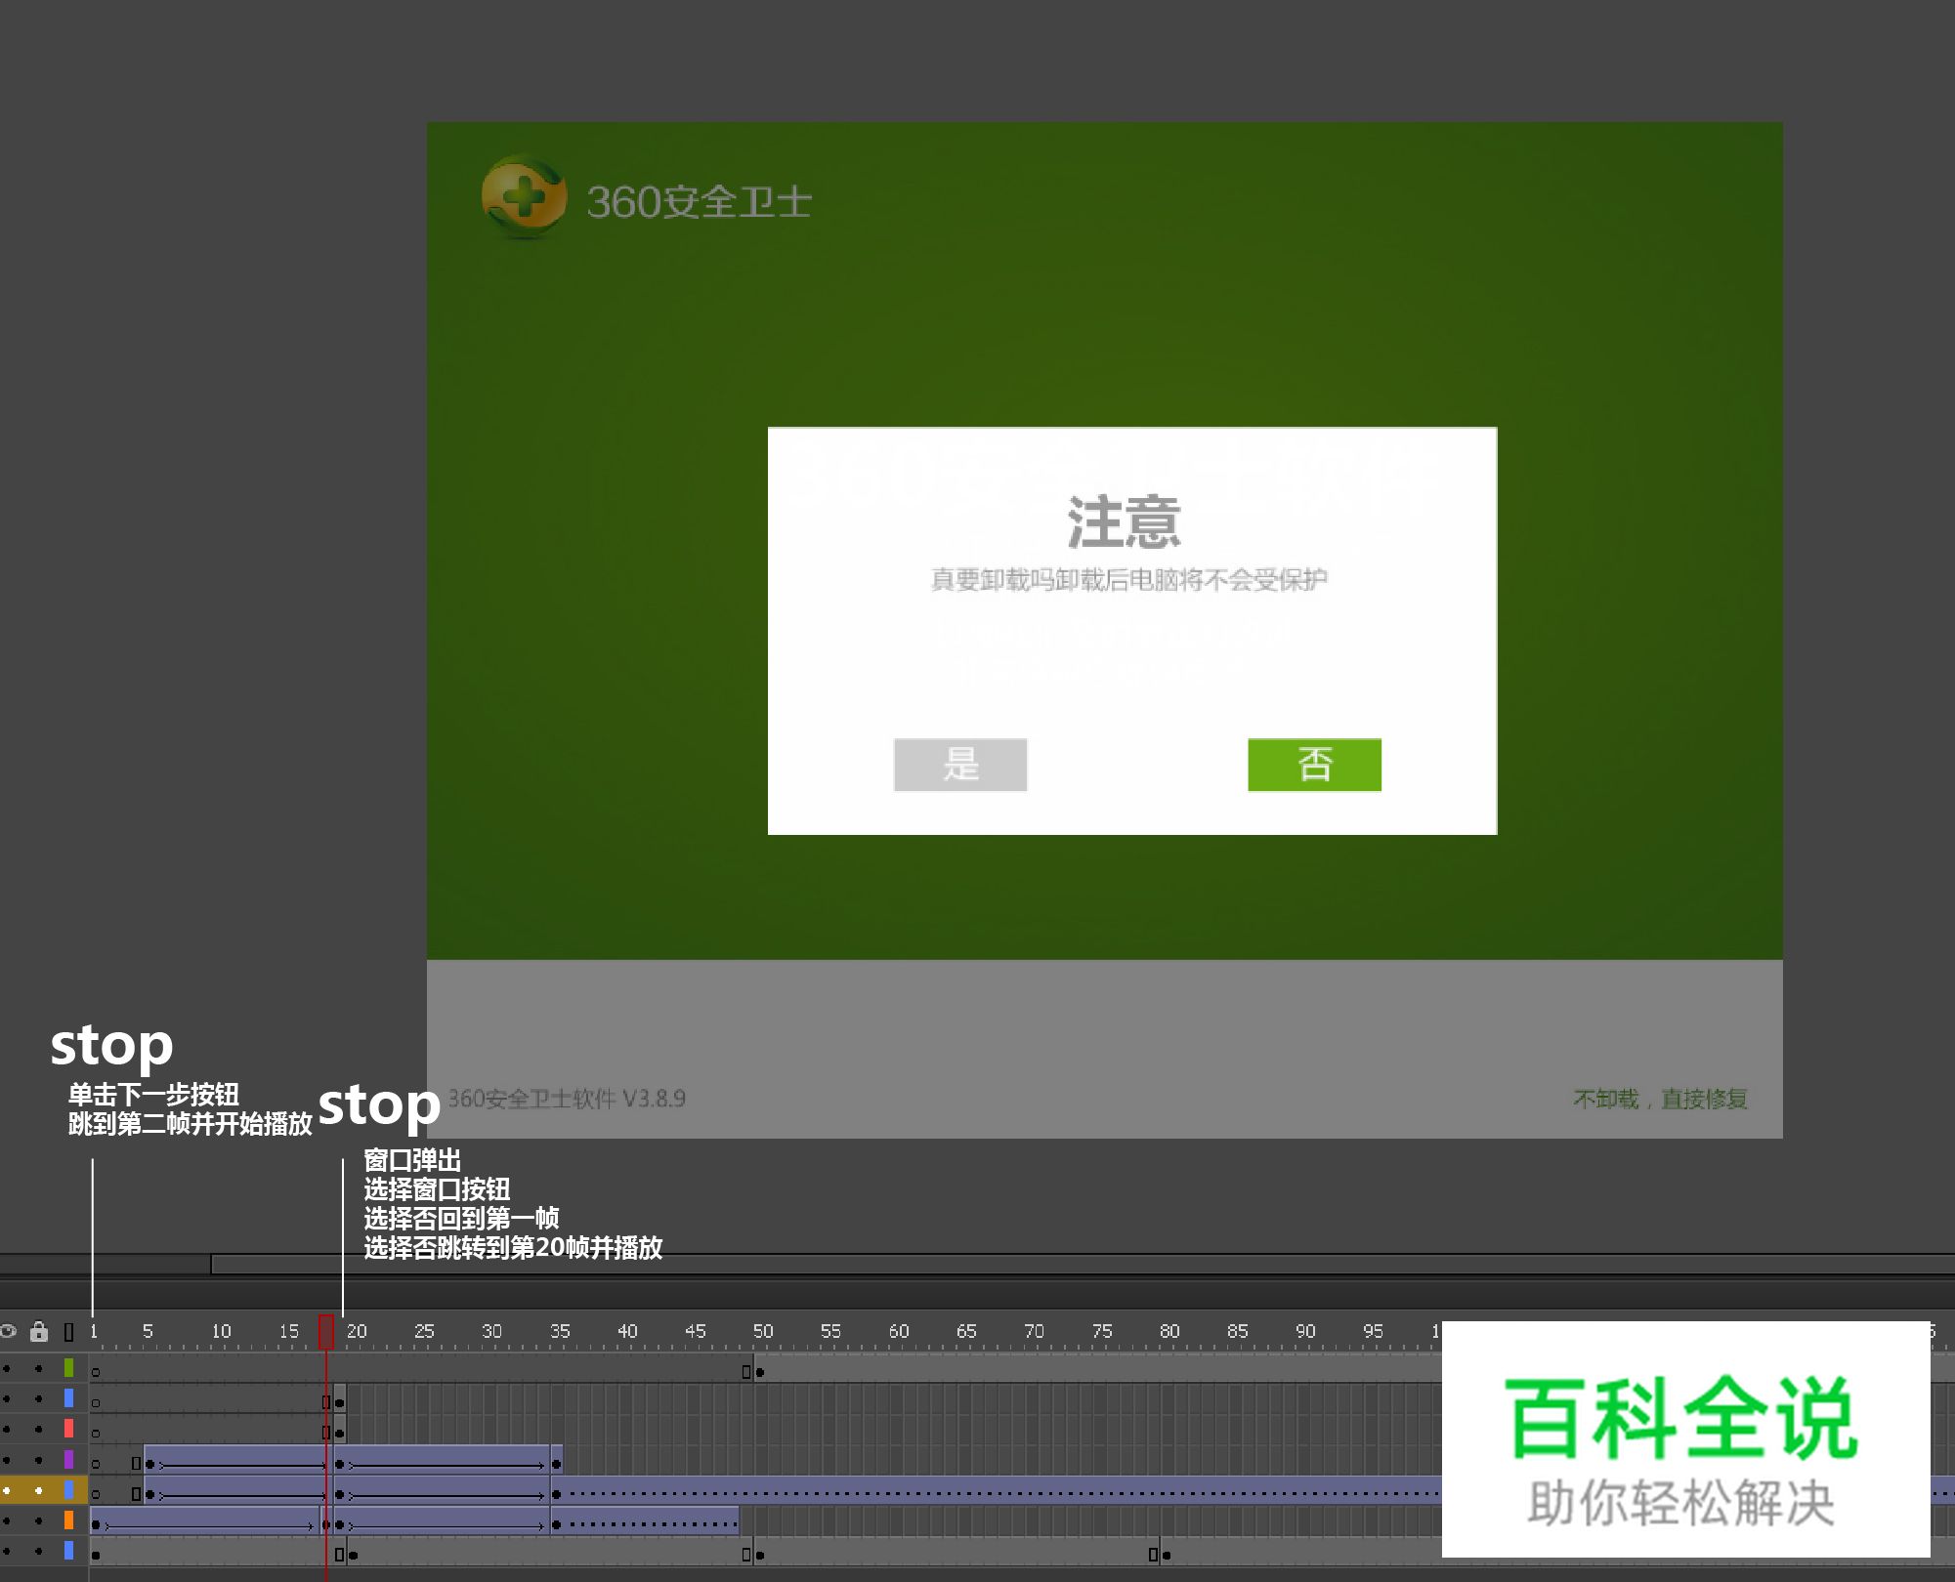This screenshot has height=1582, width=1955.
Task: Click the empty keyframe circle on the green layer
Action: 96,1372
